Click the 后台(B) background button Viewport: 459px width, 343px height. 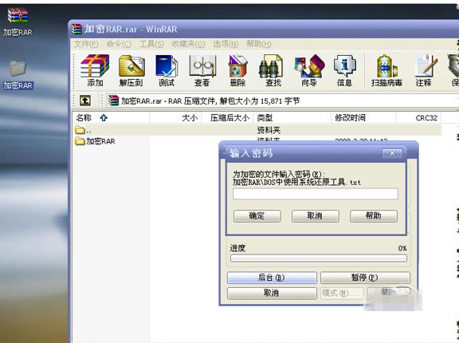click(272, 278)
